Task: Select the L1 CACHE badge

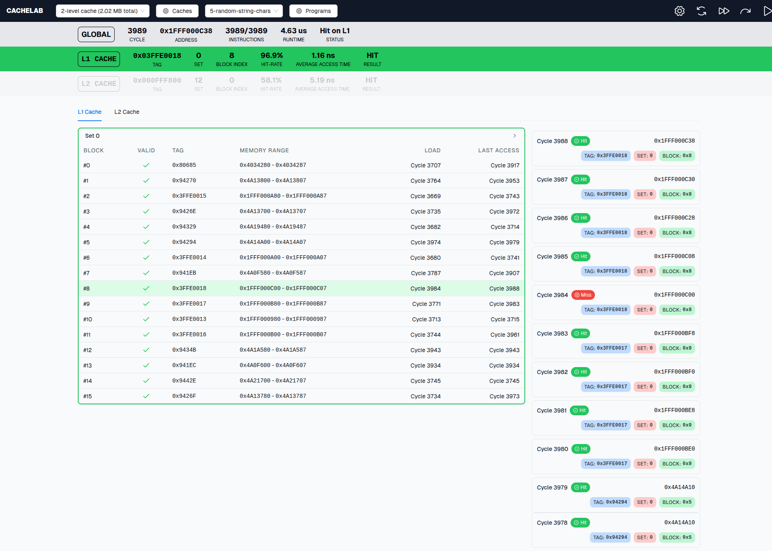Action: click(x=99, y=59)
